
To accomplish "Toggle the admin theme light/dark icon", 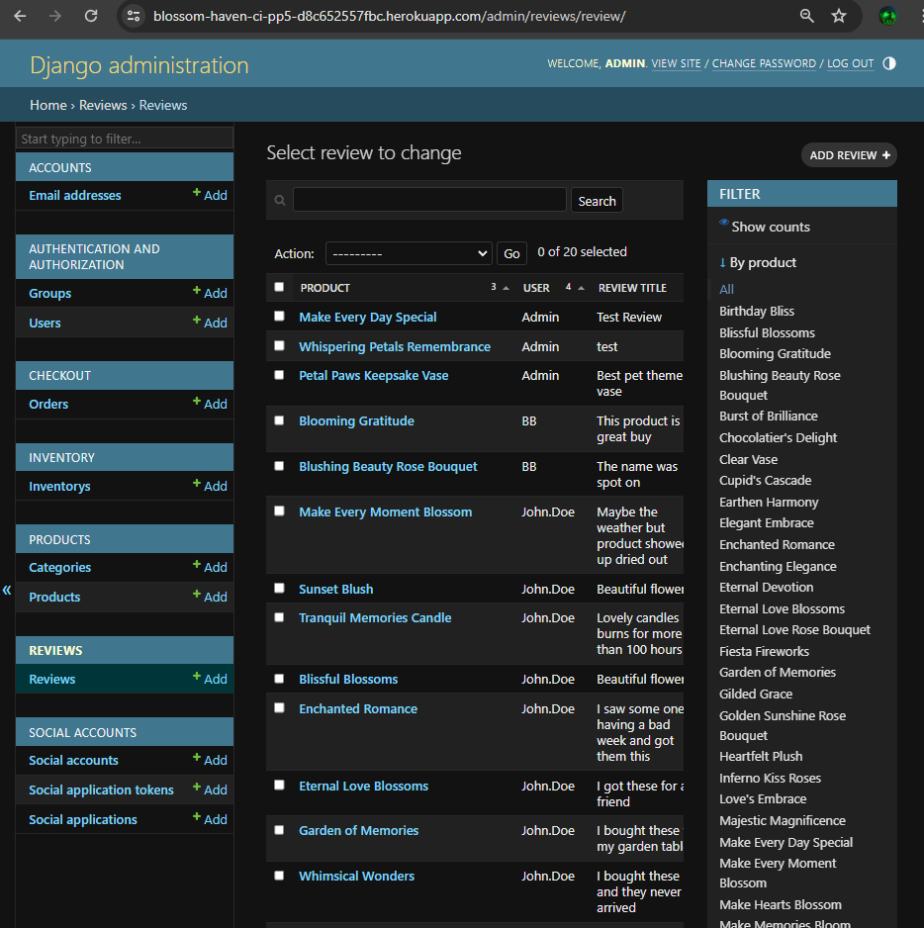I will pos(889,63).
